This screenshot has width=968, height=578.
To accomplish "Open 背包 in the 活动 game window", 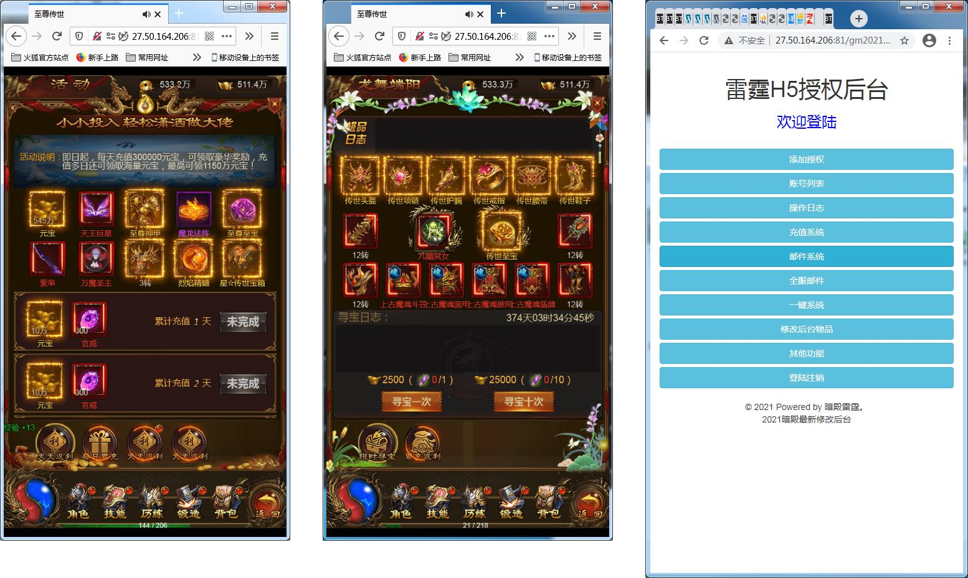I will pos(226,501).
